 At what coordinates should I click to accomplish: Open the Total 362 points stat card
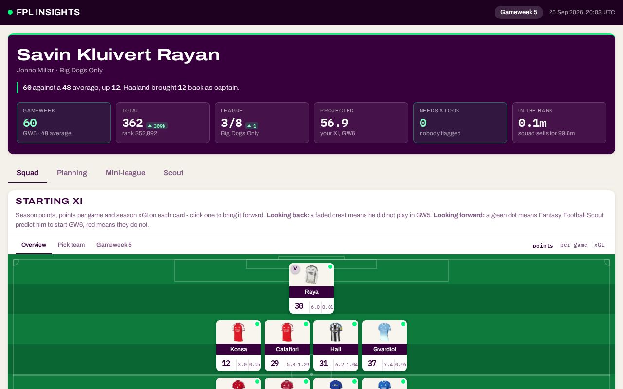(x=163, y=123)
